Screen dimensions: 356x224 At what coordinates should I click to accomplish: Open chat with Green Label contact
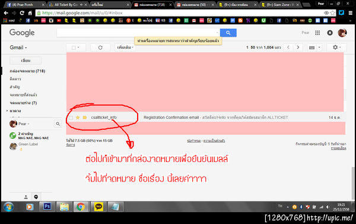(x=28, y=144)
